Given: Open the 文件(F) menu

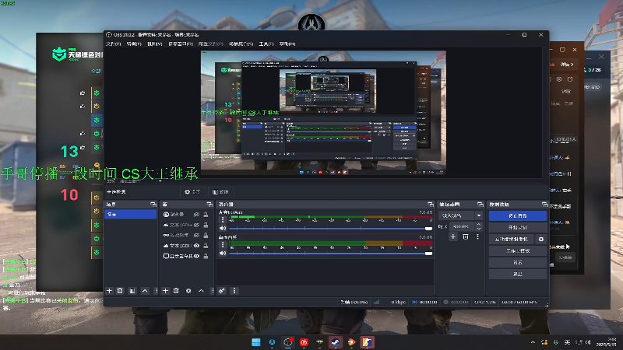Looking at the screenshot, I should tap(113, 44).
